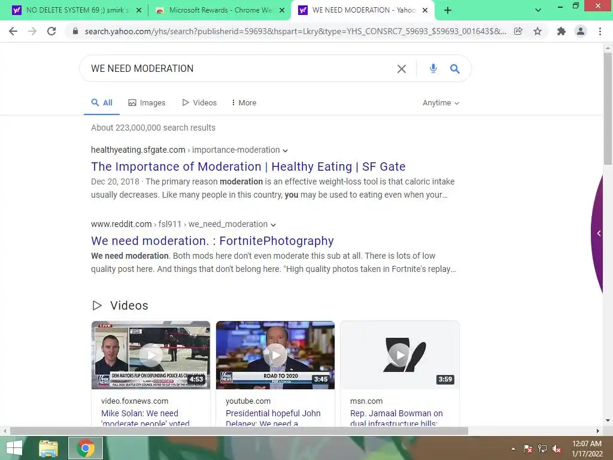Open Rep. Jamaal Bowman video link
The width and height of the screenshot is (613, 460).
point(396,418)
